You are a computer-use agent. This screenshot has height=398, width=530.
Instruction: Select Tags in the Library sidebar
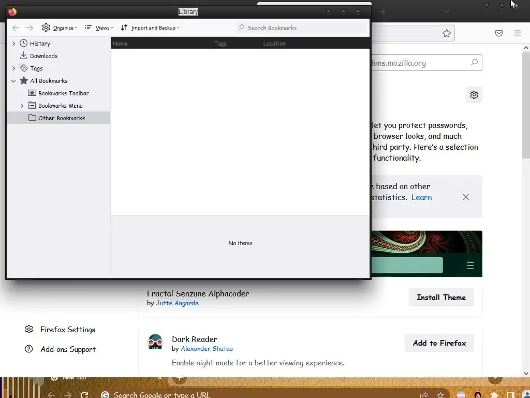[36, 68]
